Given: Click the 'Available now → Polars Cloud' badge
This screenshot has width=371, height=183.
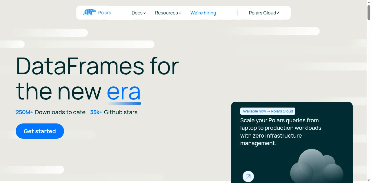Looking at the screenshot, I should click(x=268, y=111).
